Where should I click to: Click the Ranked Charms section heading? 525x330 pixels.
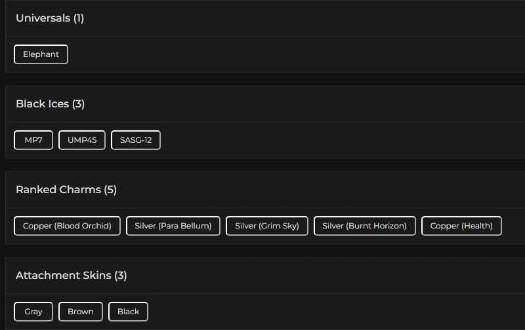pyautogui.click(x=58, y=190)
